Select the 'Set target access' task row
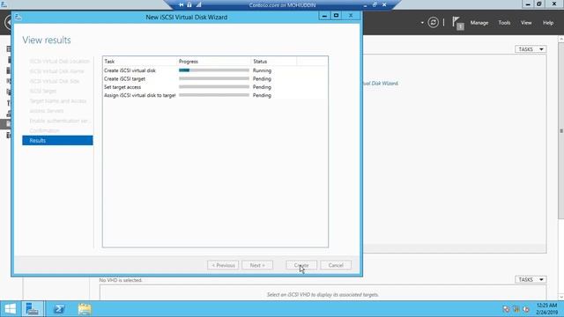Viewport: 564px width, 317px height. pyautogui.click(x=215, y=87)
